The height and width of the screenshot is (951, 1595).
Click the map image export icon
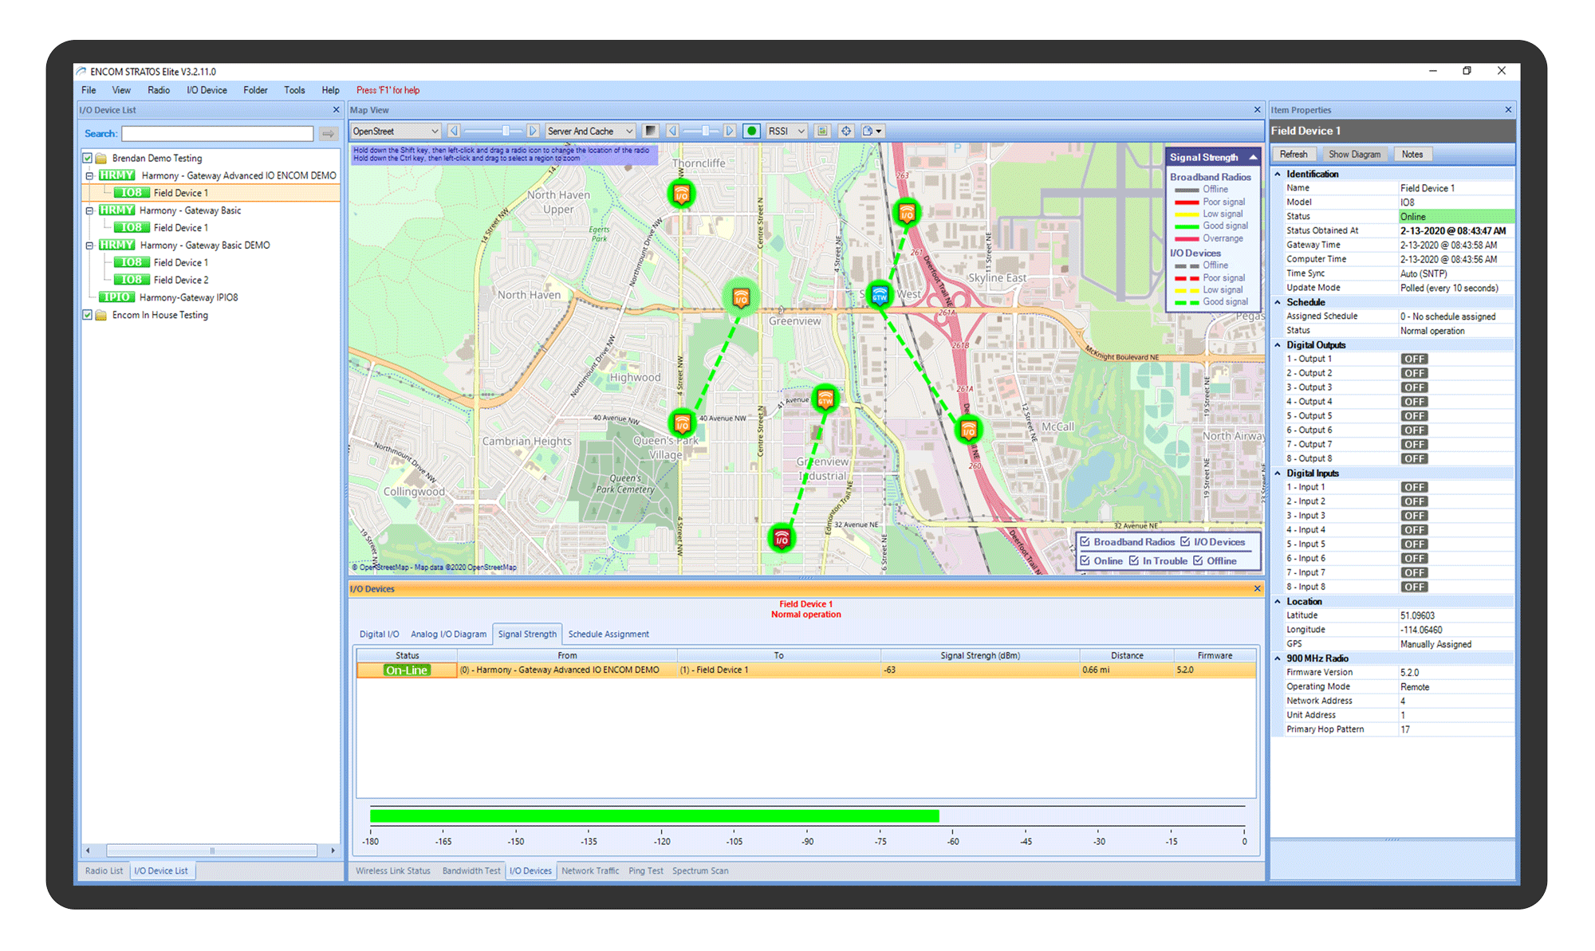[x=822, y=132]
